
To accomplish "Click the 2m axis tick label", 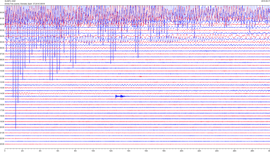I will coord(22,151).
